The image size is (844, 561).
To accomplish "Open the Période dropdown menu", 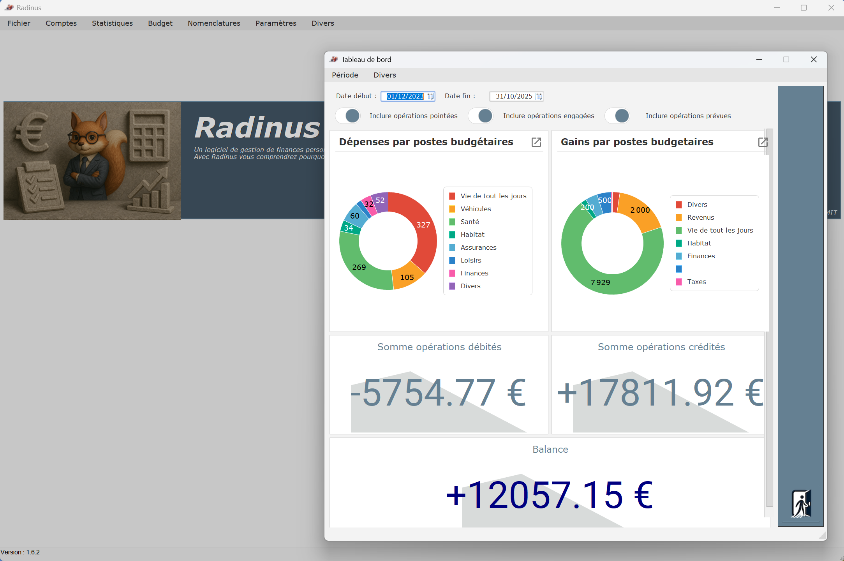I will [x=345, y=75].
